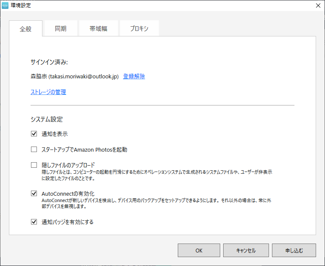Viewport: 325px width, 266px height.
Task: Open the ストレージの管理 link
Action: [48, 92]
